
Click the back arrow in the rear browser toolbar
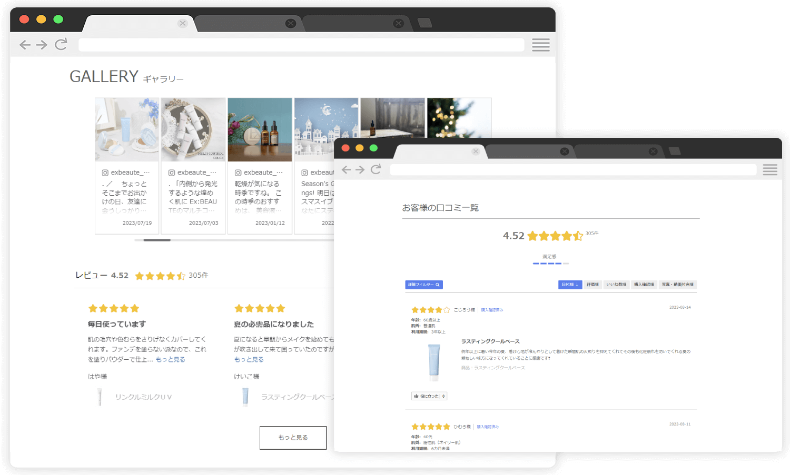tap(25, 45)
